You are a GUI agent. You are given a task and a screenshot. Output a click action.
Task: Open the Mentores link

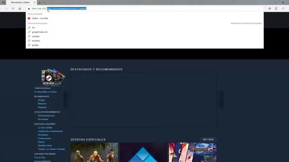point(42,103)
